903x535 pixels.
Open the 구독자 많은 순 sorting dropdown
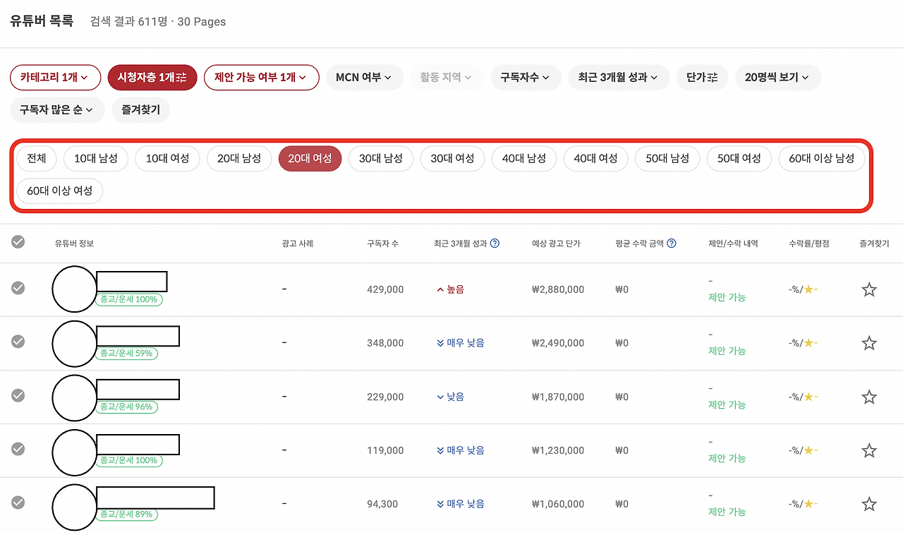click(x=57, y=110)
